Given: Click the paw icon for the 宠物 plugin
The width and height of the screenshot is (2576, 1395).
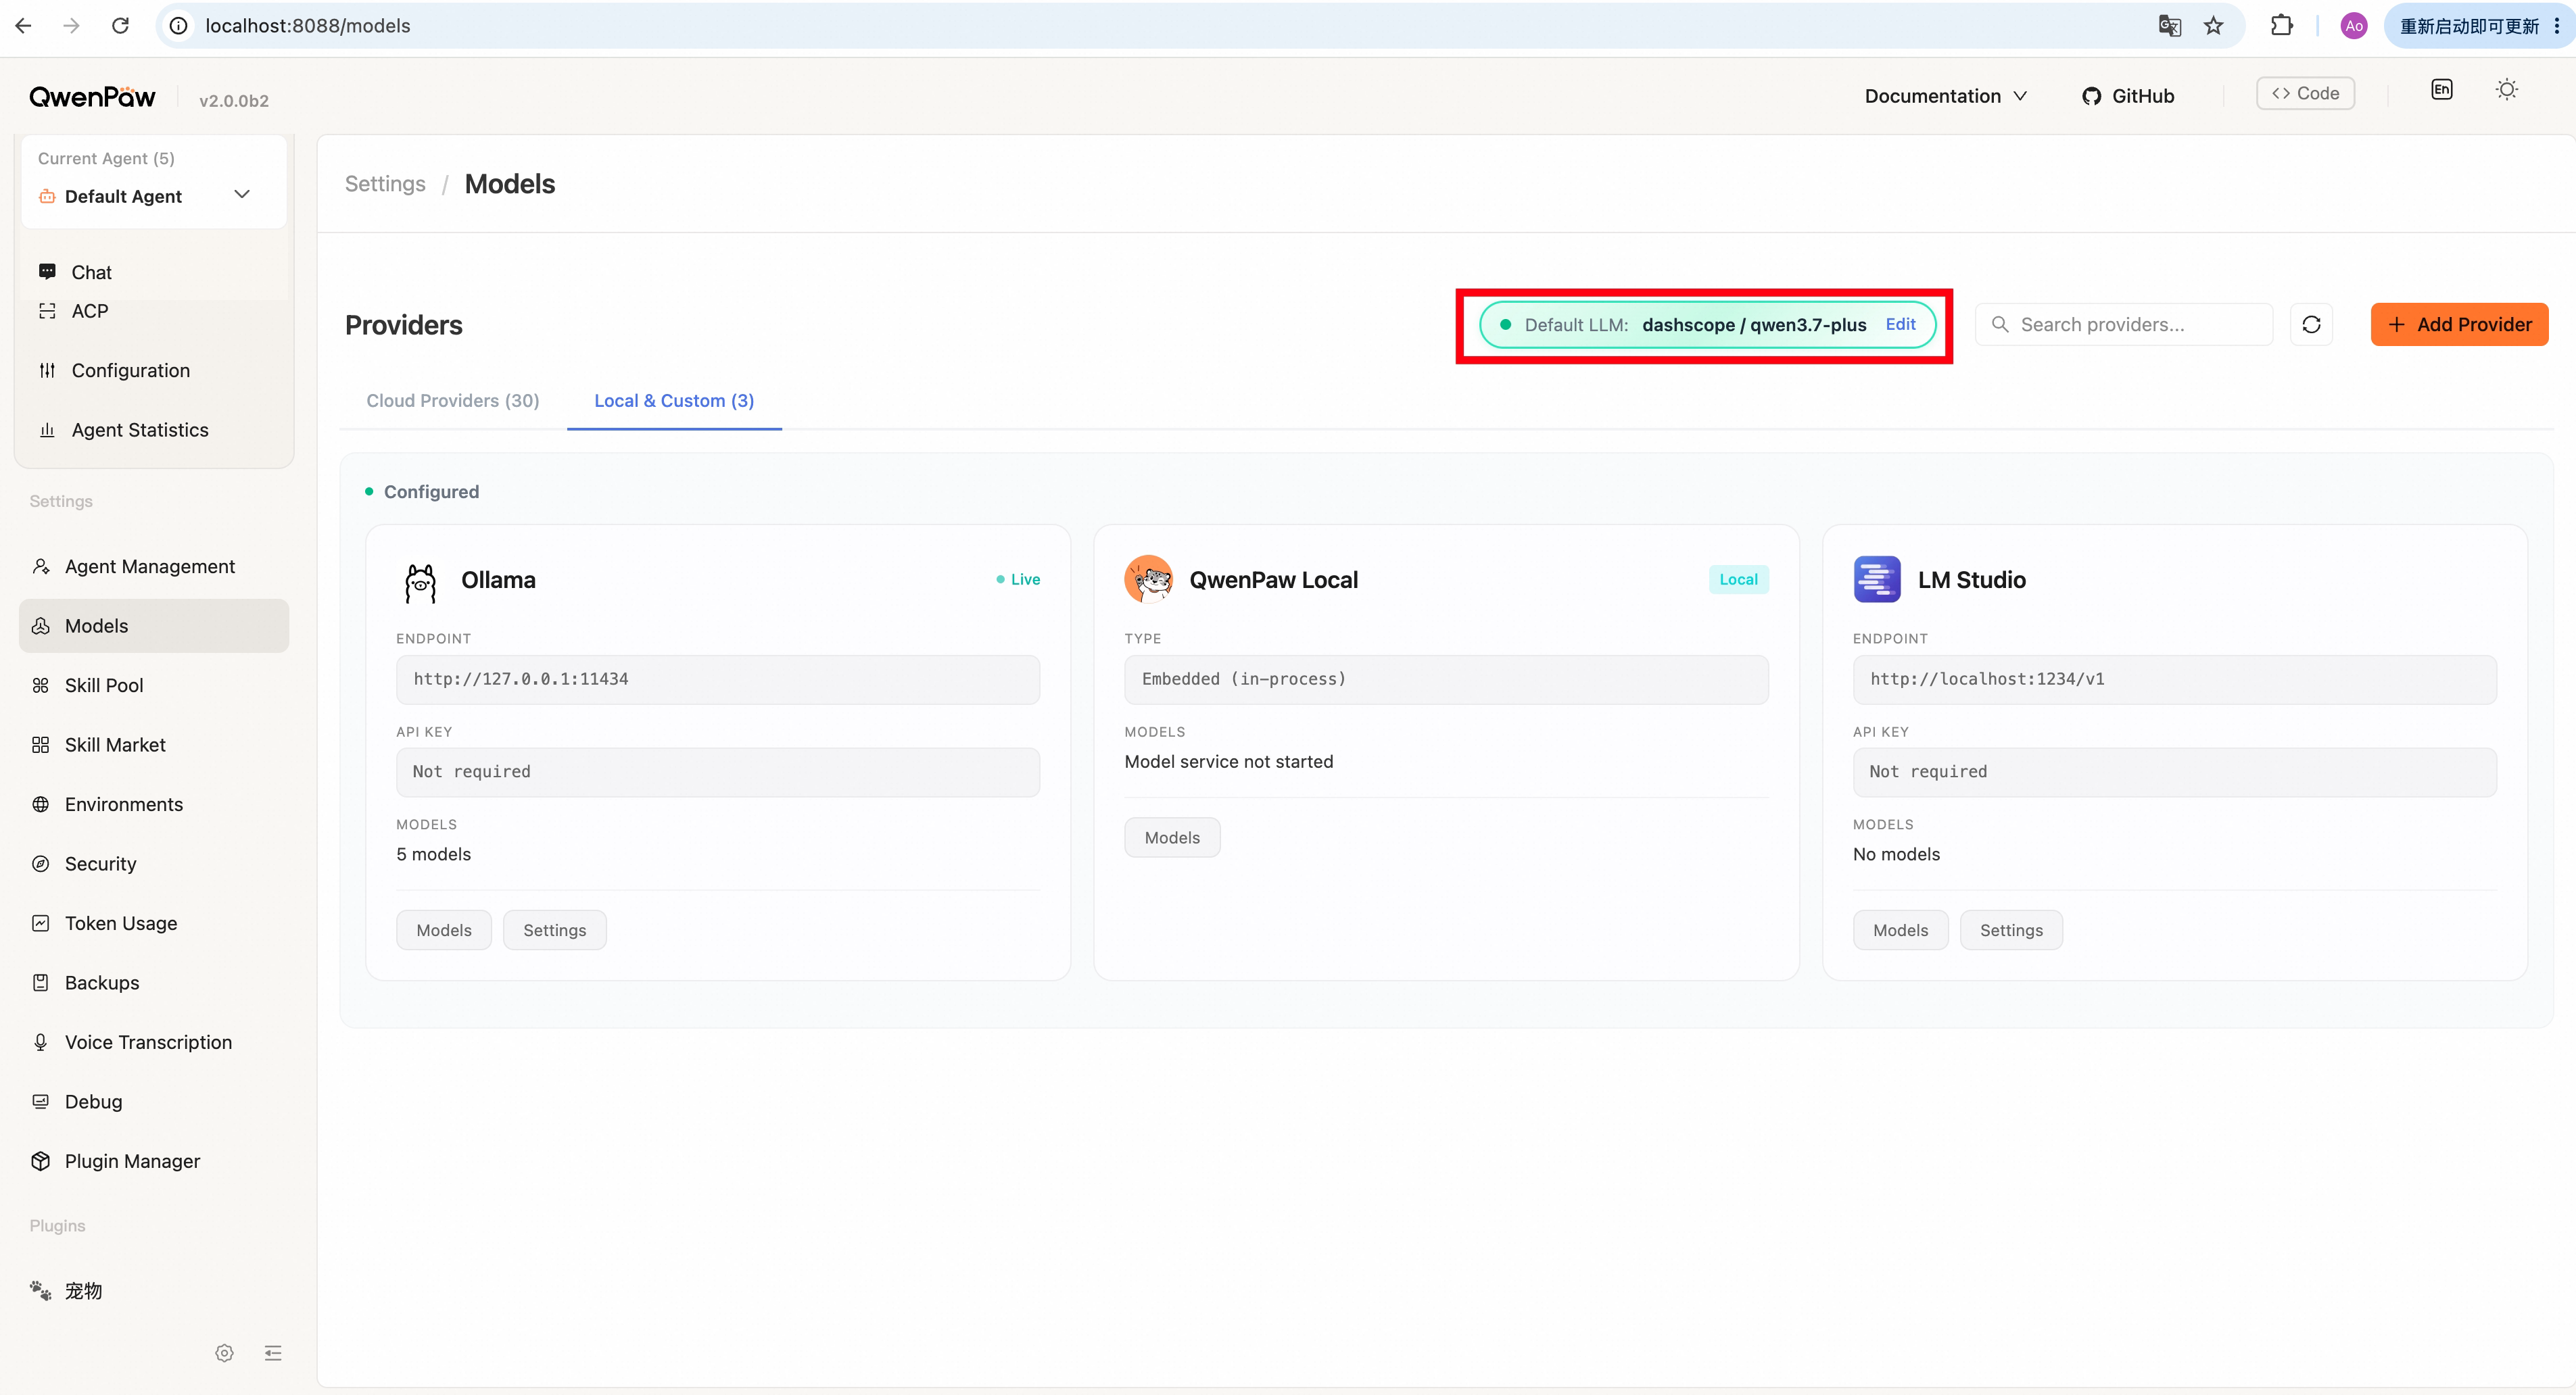Looking at the screenshot, I should coord(41,1291).
